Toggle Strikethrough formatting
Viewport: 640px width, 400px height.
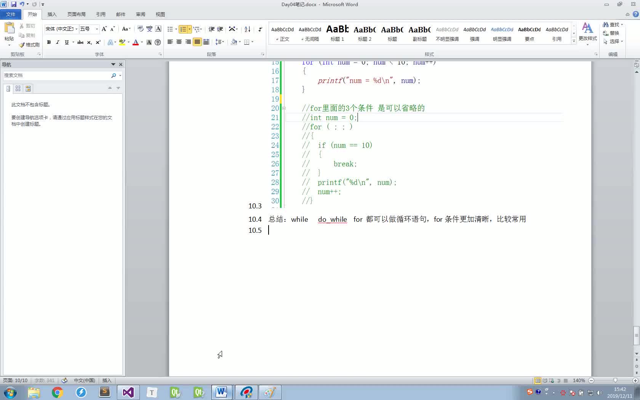coord(80,42)
